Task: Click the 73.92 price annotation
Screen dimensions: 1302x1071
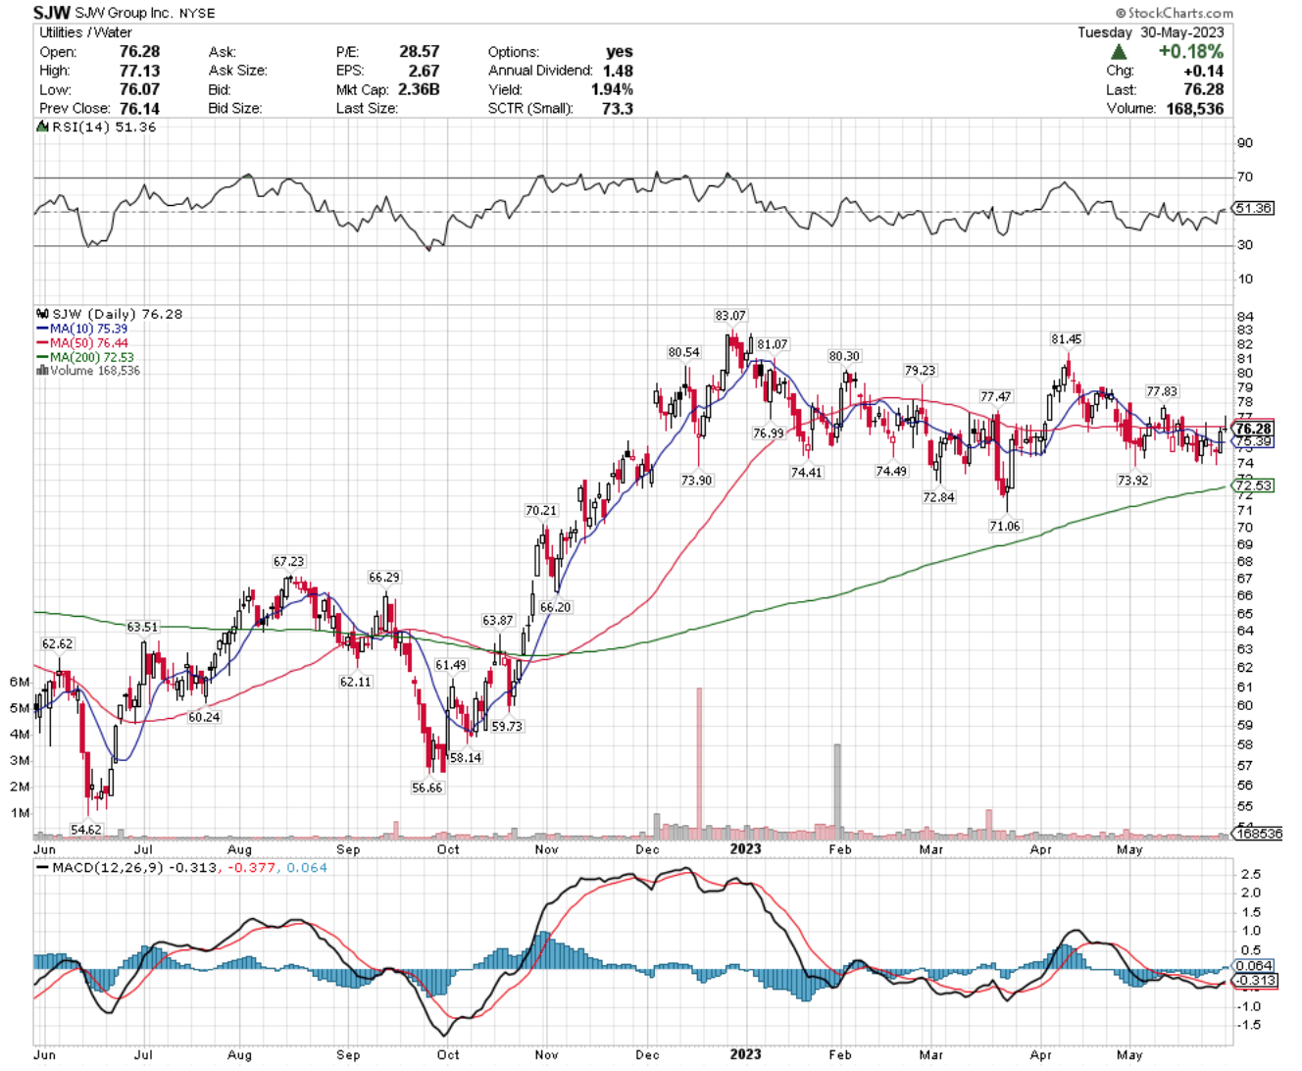Action: pos(1133,481)
